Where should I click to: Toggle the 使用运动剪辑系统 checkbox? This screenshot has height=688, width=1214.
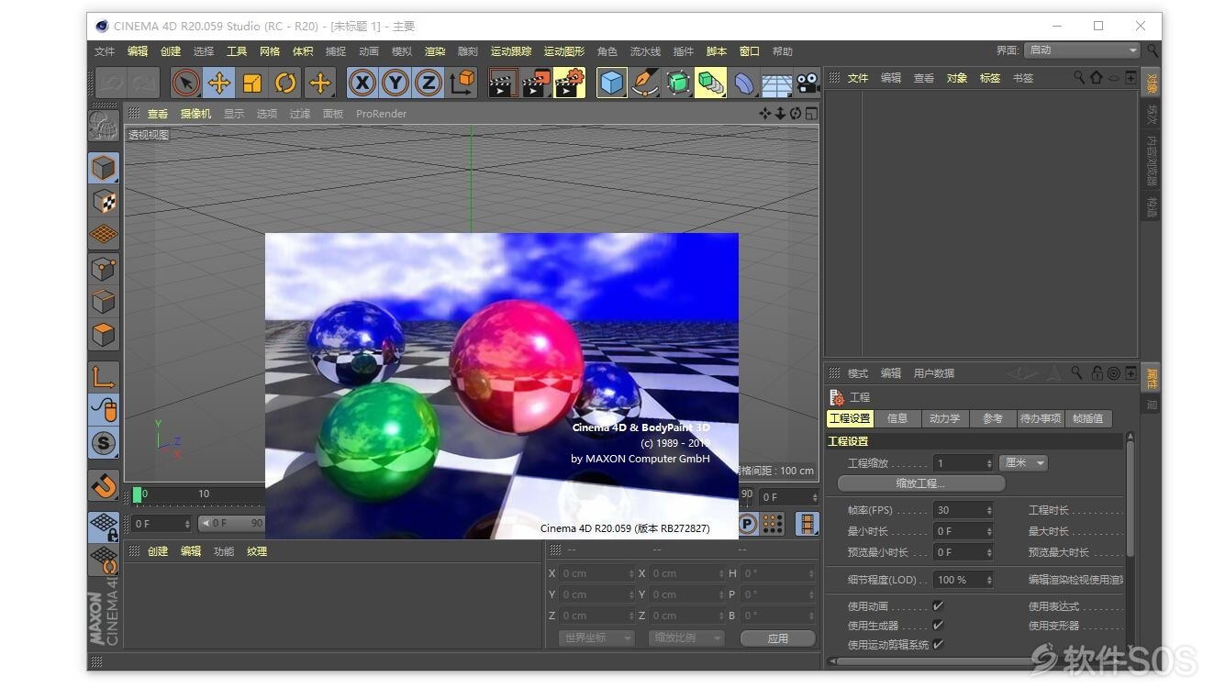point(938,644)
